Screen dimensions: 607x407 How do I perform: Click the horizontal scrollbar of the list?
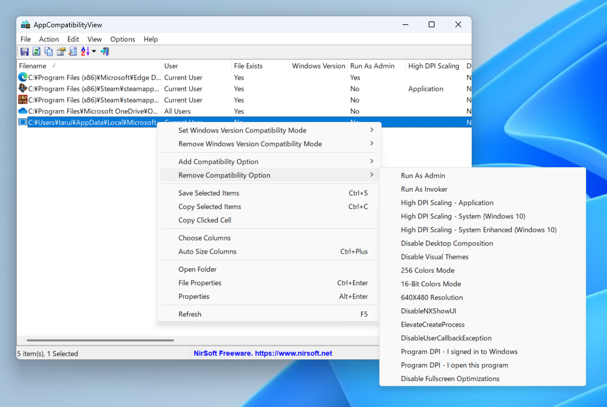[100, 340]
